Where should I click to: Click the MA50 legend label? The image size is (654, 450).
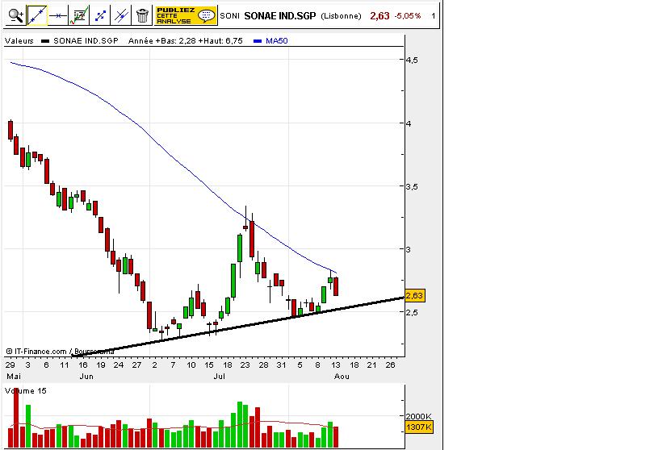276,41
